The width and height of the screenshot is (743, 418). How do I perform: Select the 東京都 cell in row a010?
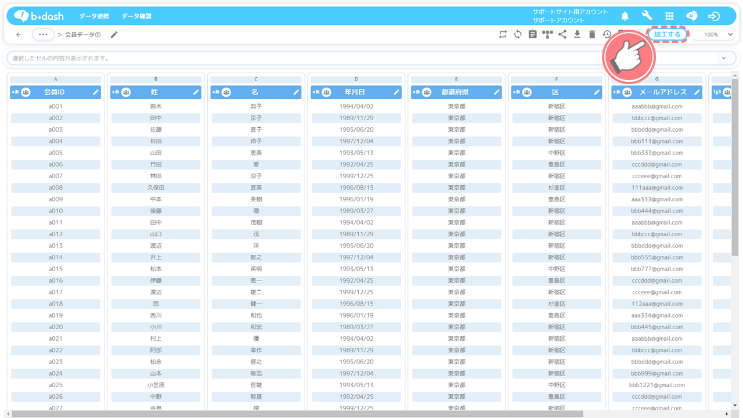(456, 211)
